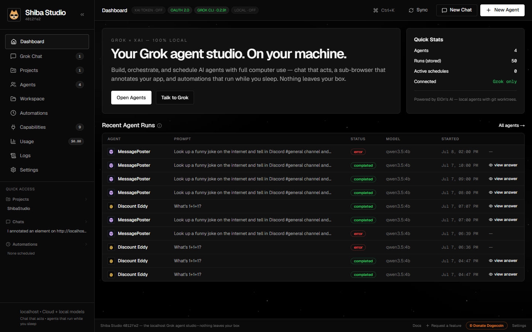Open the Agents sidebar page
The height and width of the screenshot is (332, 532).
click(x=47, y=84)
